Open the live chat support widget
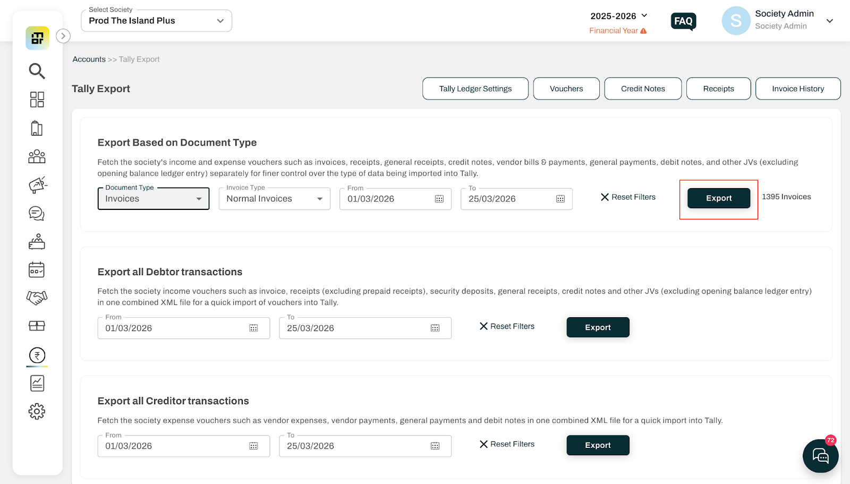 click(820, 455)
